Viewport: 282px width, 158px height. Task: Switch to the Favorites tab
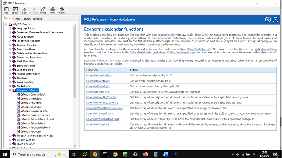[x=37, y=18]
